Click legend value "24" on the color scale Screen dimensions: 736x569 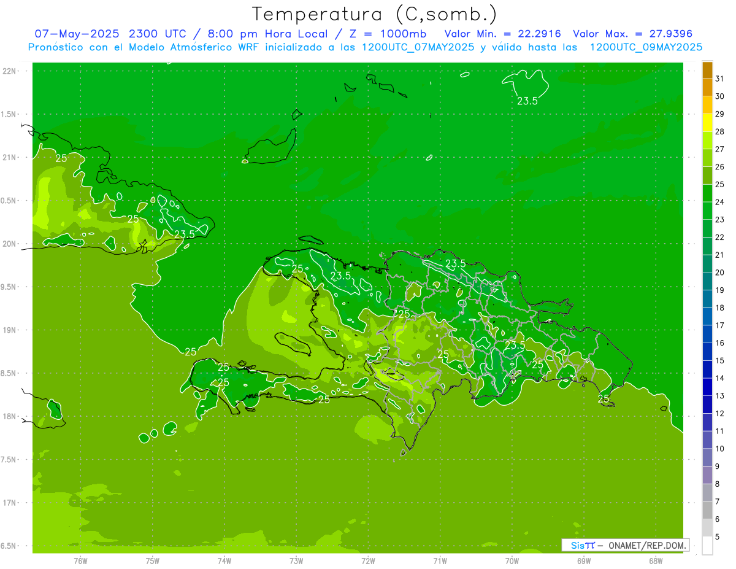pyautogui.click(x=719, y=202)
